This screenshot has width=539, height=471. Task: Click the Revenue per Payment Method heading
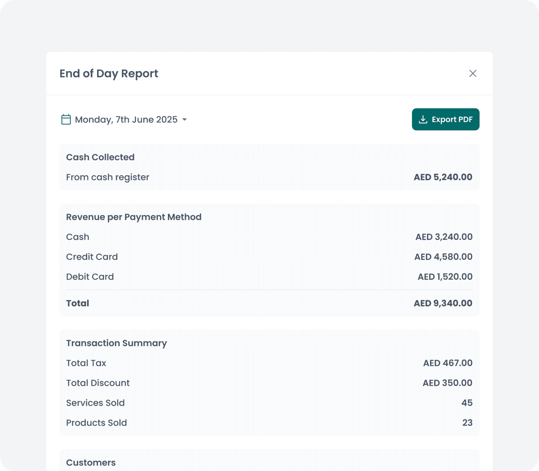134,217
